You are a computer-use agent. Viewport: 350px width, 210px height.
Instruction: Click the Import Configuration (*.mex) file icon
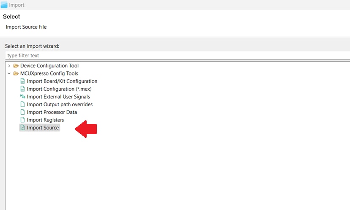point(22,89)
